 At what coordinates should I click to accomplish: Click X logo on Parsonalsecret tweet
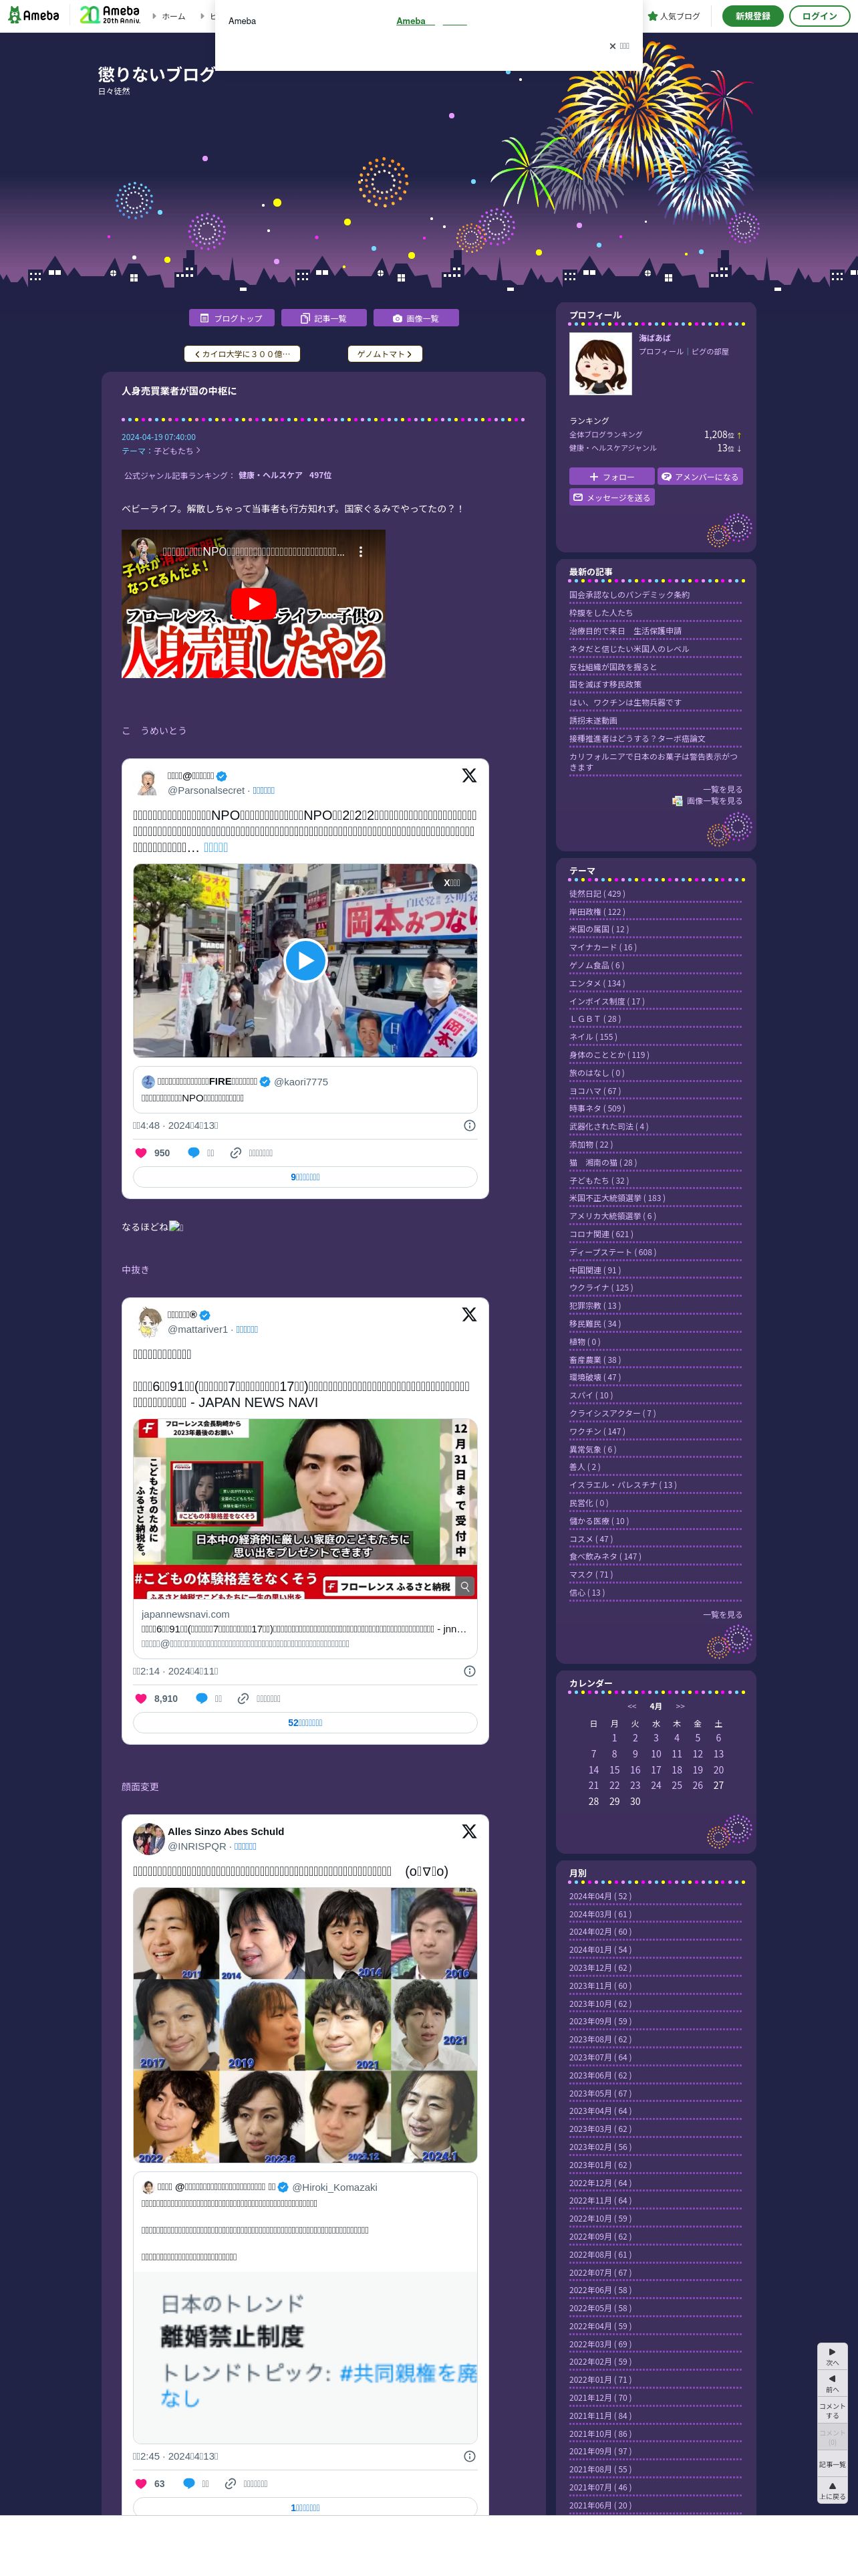[468, 776]
